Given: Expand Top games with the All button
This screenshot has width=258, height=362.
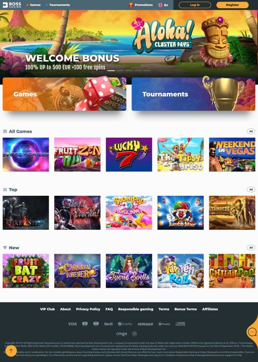Looking at the screenshot, I should pos(251,189).
